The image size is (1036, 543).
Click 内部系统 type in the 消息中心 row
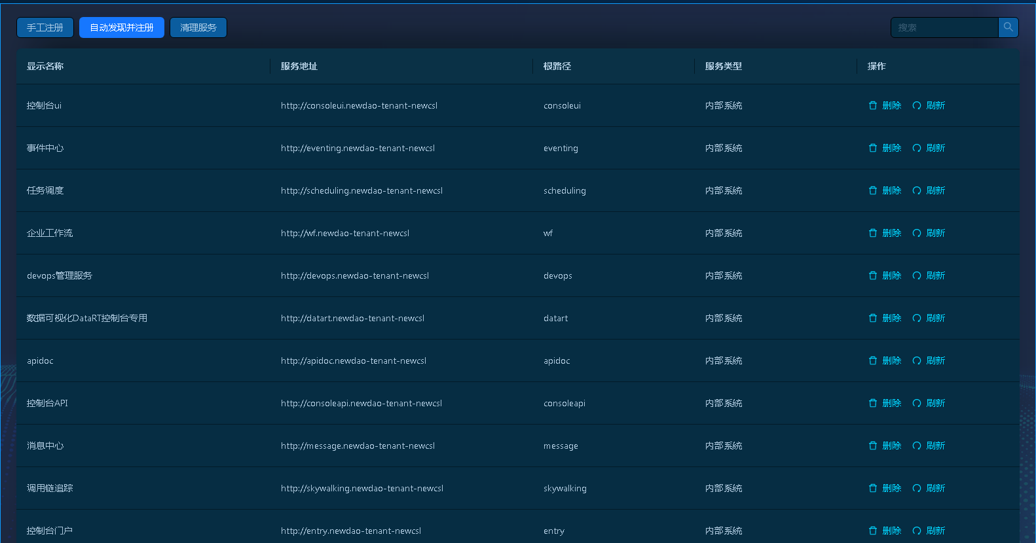724,446
